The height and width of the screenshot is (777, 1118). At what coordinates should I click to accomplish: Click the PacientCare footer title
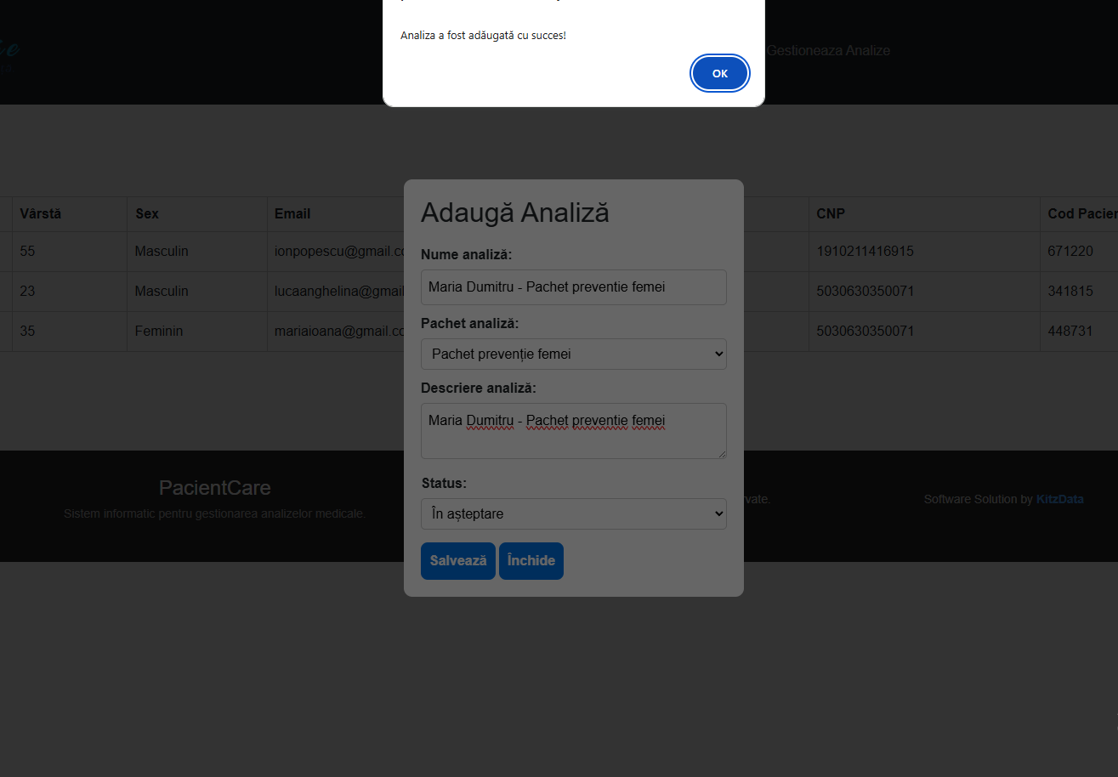(214, 488)
